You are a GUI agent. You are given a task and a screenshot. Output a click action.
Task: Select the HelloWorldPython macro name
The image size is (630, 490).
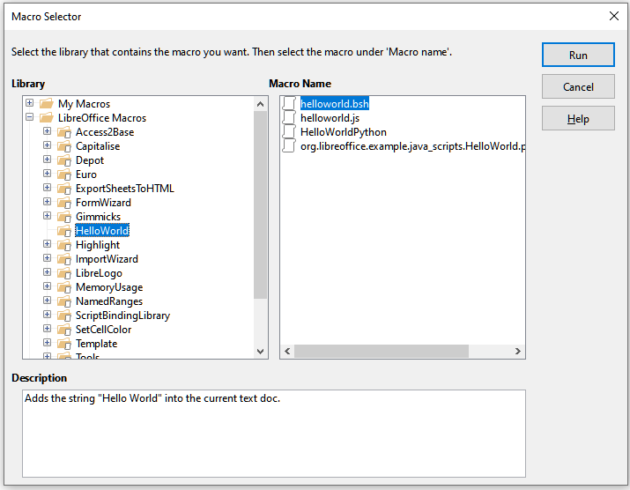tap(343, 132)
